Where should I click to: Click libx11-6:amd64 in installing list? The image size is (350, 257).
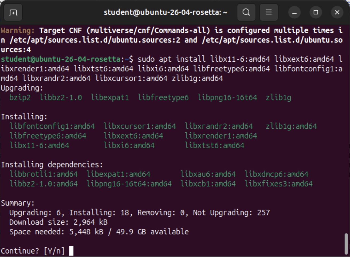39,145
